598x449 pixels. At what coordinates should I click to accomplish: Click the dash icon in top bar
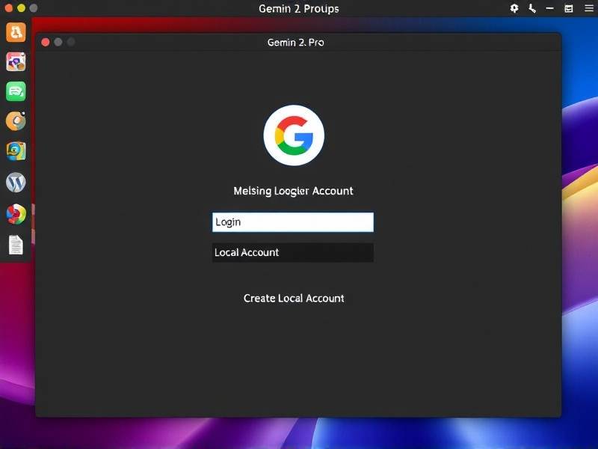click(x=549, y=8)
